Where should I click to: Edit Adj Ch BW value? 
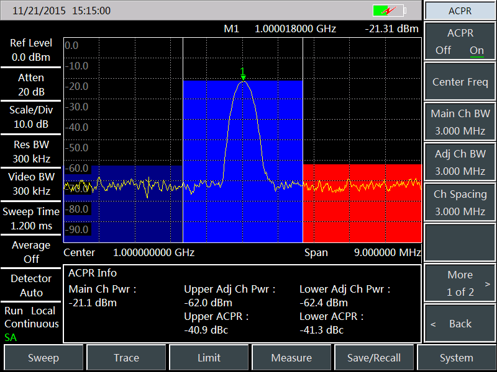click(x=460, y=162)
